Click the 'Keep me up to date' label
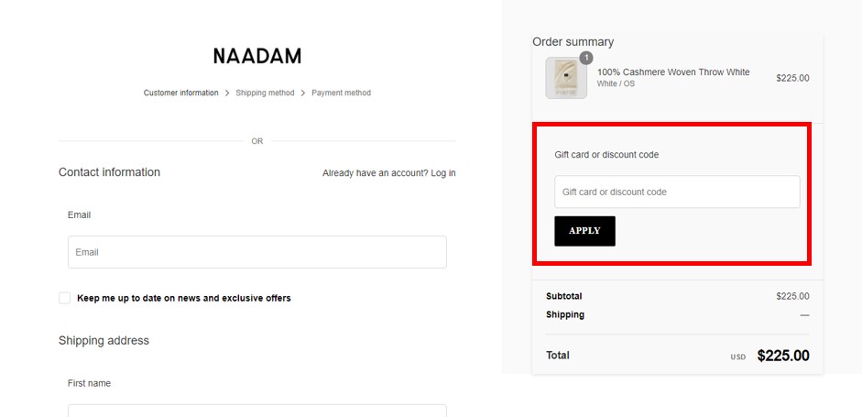Viewport: 862px width, 417px height. point(183,298)
